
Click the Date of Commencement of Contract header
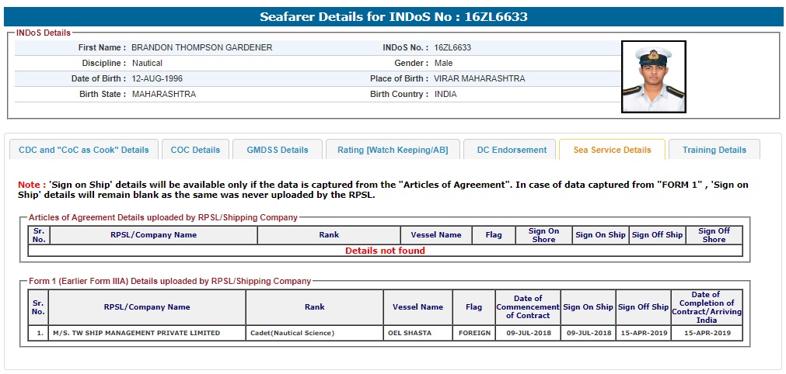[528, 307]
